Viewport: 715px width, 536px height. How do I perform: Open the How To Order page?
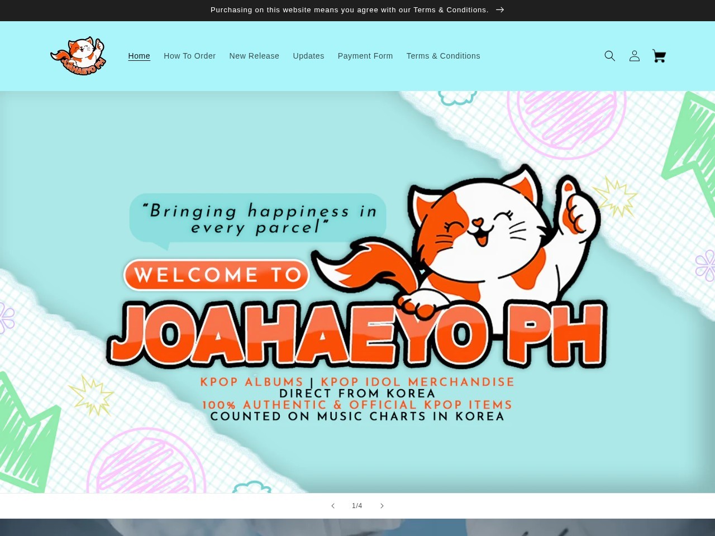coord(189,56)
